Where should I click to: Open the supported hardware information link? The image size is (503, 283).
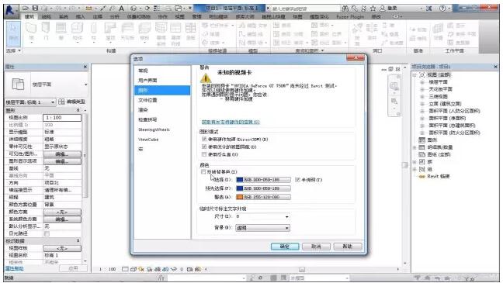231,122
